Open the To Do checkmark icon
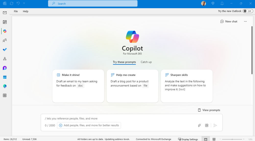 pos(5,50)
